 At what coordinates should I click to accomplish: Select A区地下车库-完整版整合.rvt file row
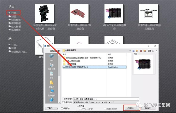(94, 67)
